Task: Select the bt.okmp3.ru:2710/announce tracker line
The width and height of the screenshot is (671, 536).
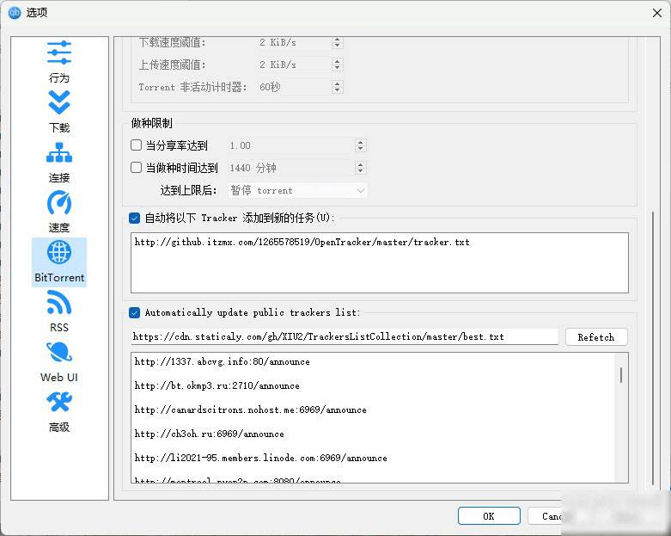Action: click(x=217, y=385)
